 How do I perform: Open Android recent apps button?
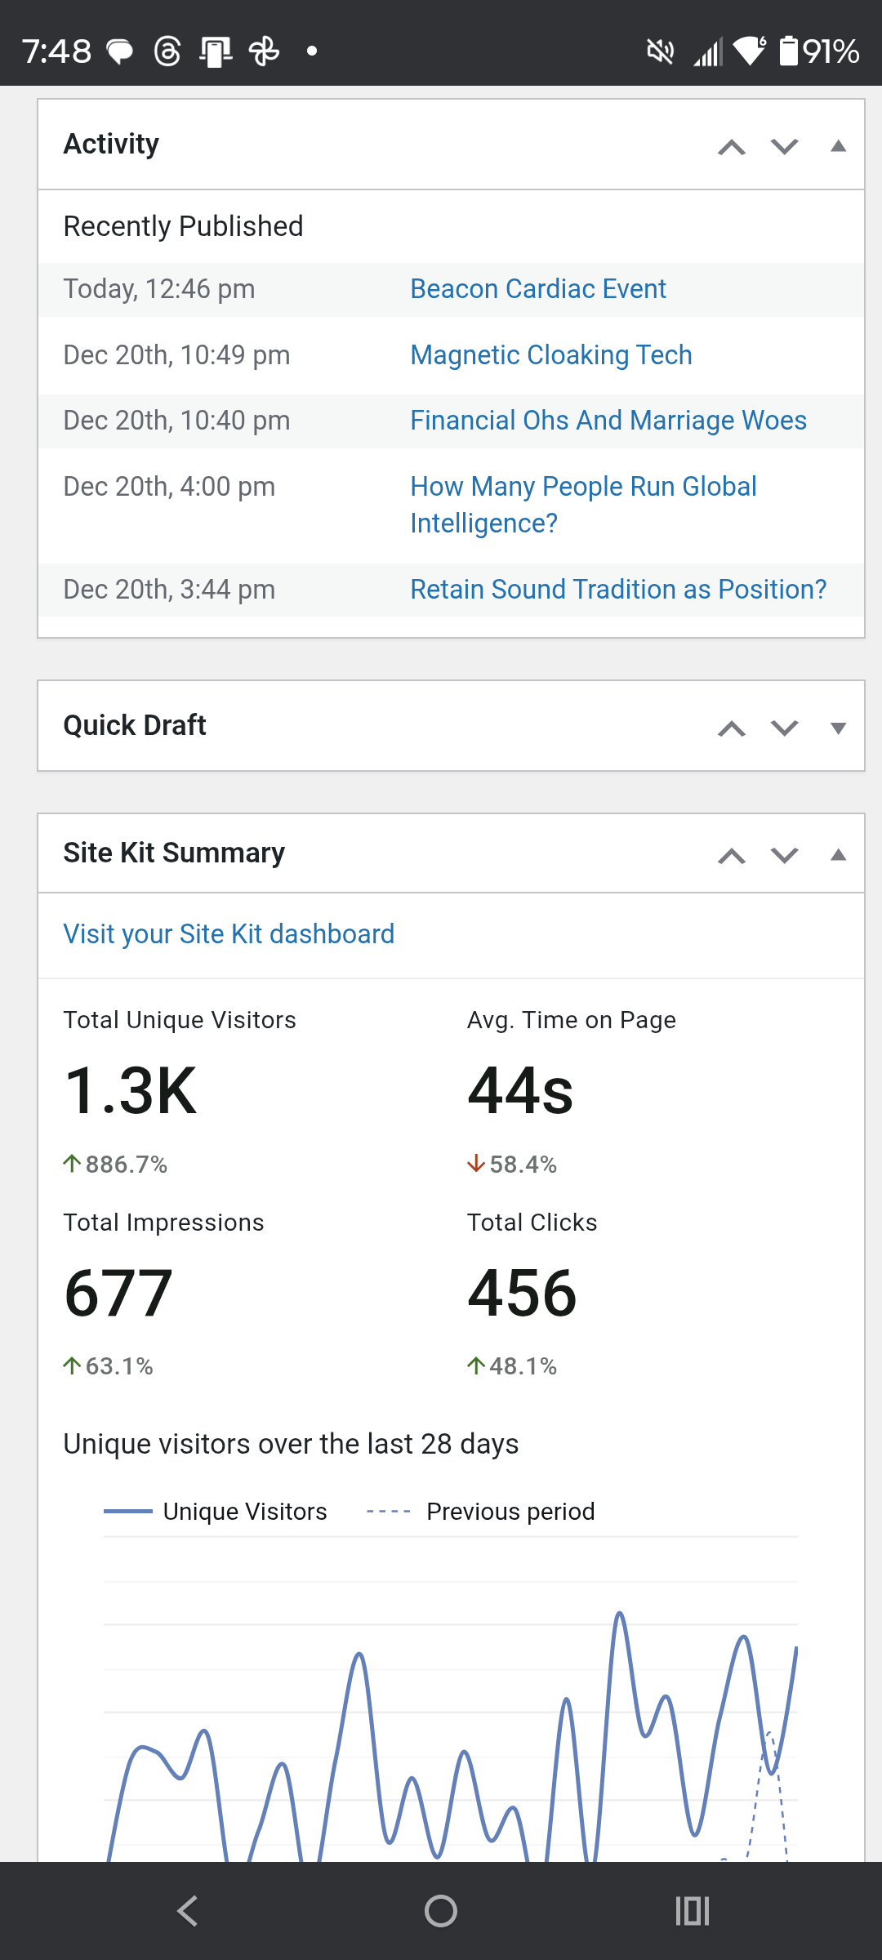[693, 1911]
